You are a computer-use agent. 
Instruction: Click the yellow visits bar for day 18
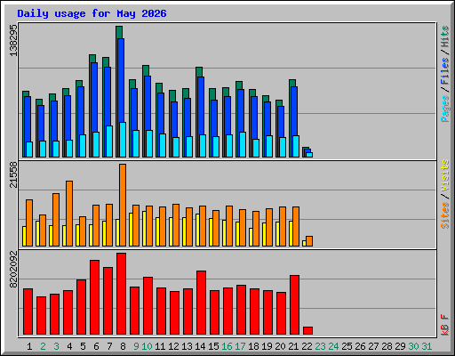point(251,237)
